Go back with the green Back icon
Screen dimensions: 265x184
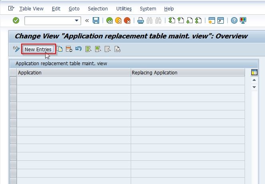[110, 21]
